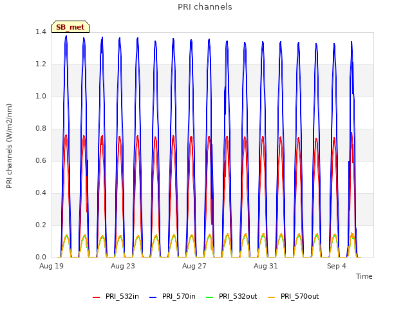Click the Time axis title
The height and width of the screenshot is (309, 412).
(364, 276)
